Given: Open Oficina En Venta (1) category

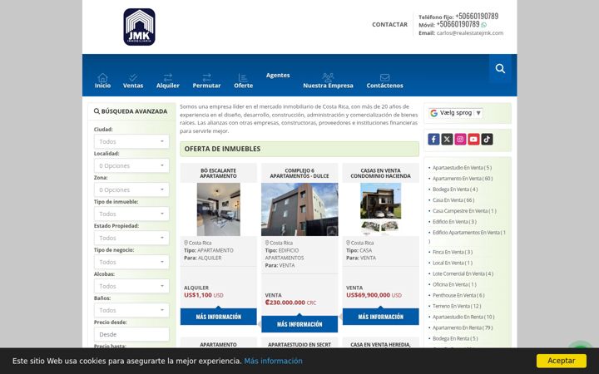Looking at the screenshot, I should tap(454, 285).
